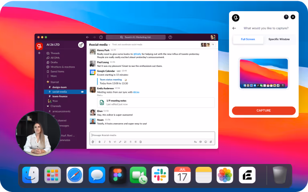Expand the Post dropdown under Emily's message
This screenshot has width=308, height=192.
click(x=100, y=95)
